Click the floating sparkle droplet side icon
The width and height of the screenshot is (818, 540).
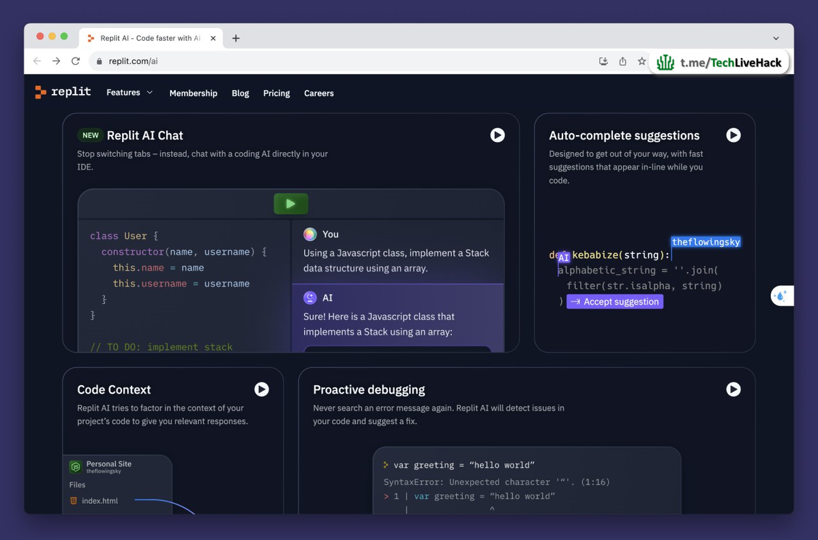tap(782, 296)
